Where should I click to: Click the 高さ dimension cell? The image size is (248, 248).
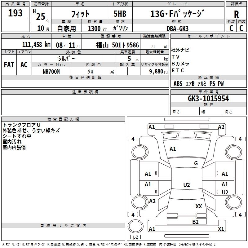point(235,111)
